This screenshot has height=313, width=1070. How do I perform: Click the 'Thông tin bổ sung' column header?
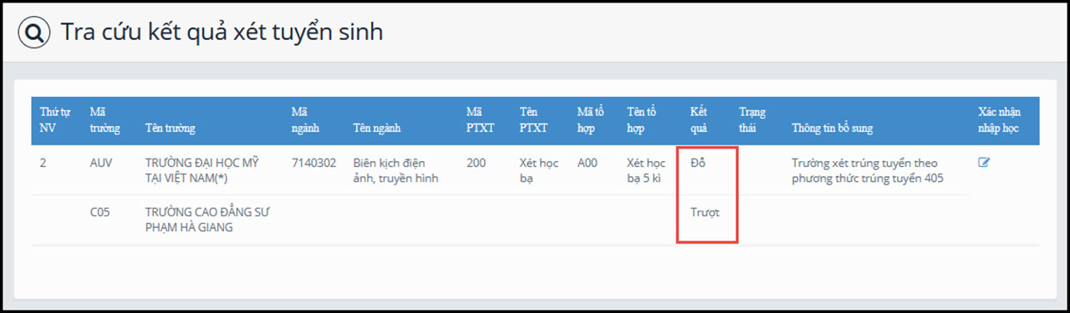[x=832, y=129]
